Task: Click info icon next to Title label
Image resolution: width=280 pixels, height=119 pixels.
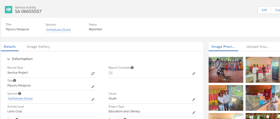Action: (15, 80)
